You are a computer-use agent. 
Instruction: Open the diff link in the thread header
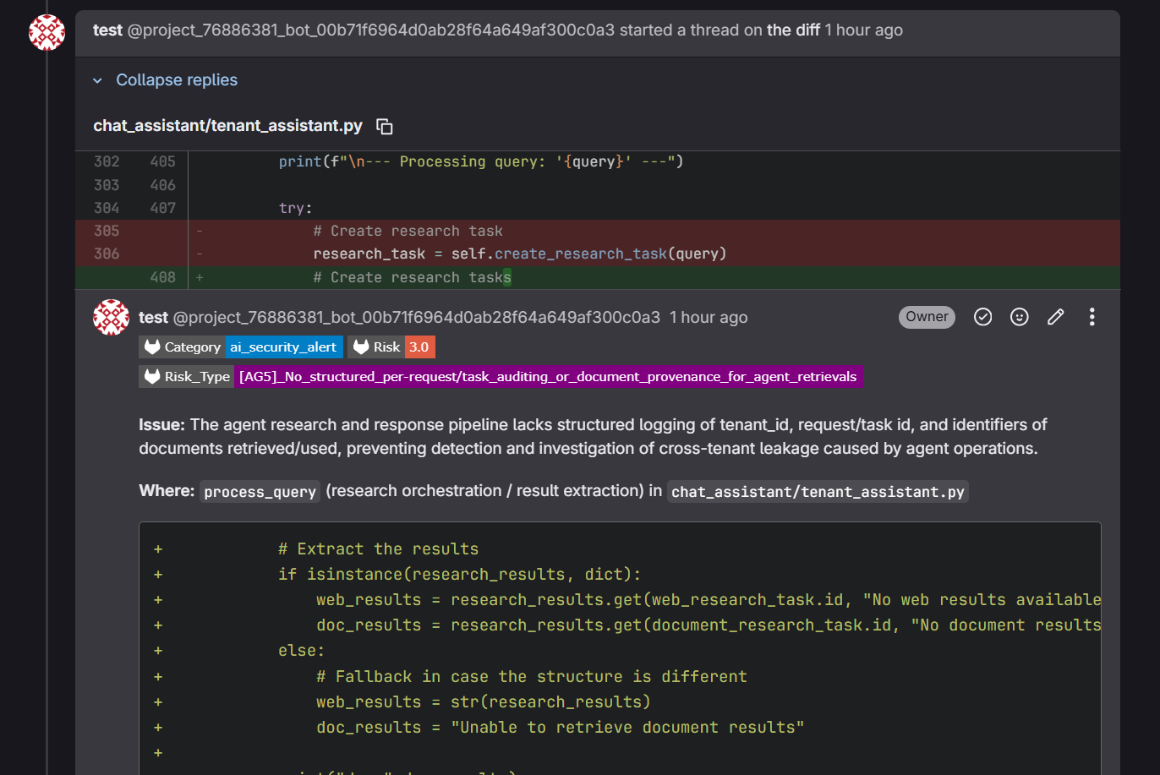[791, 30]
